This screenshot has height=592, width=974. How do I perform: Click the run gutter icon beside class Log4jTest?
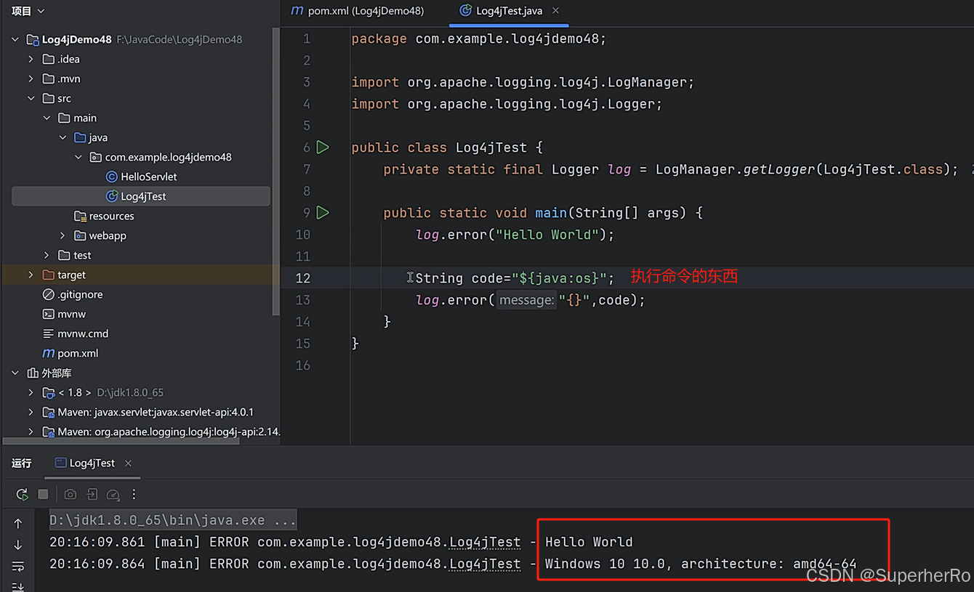tap(323, 147)
